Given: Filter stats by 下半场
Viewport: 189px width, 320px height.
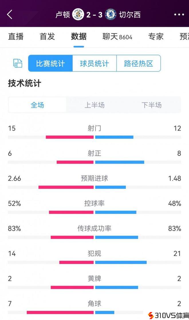Looking at the screenshot, I should (151, 105).
